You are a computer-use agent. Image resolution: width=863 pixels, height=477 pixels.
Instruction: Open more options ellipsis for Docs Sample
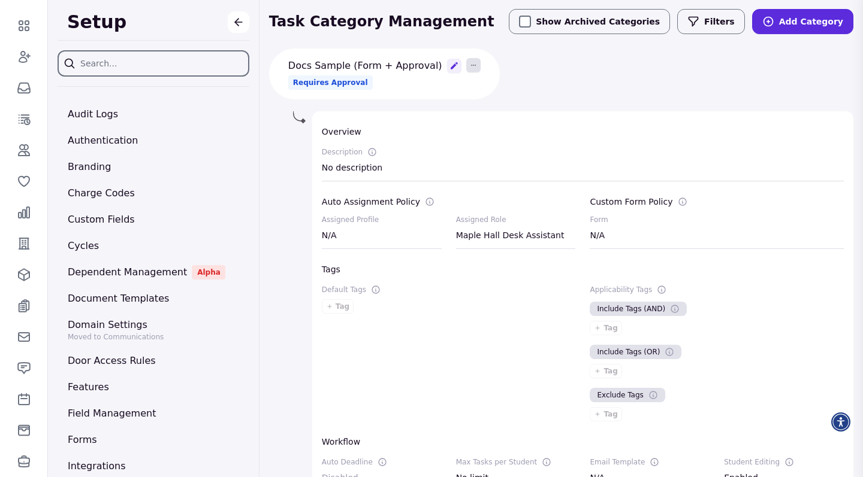coord(473,65)
